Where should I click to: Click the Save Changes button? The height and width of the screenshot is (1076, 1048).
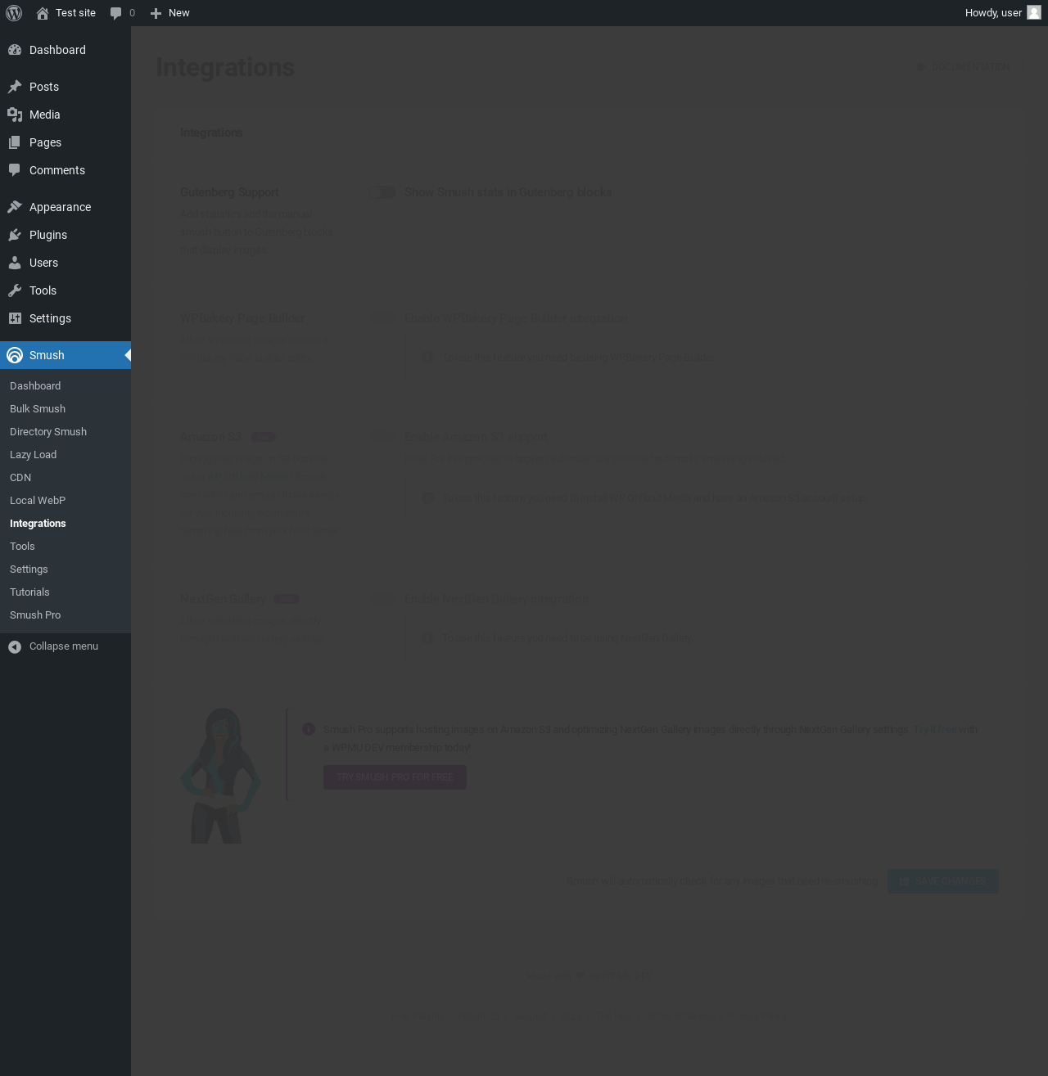point(943,881)
